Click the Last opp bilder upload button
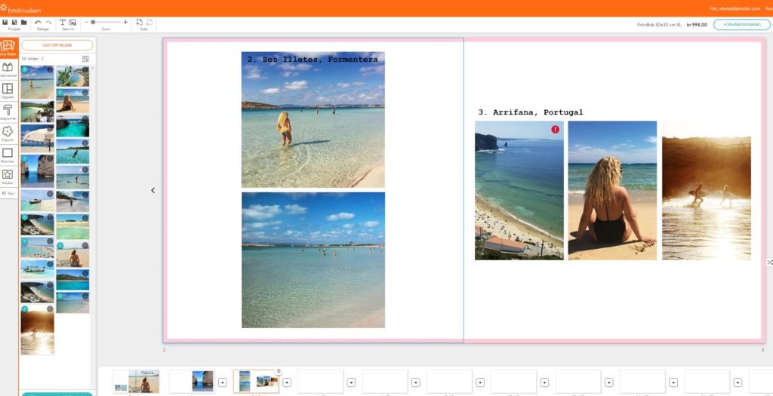Image resolution: width=773 pixels, height=396 pixels. click(x=57, y=45)
